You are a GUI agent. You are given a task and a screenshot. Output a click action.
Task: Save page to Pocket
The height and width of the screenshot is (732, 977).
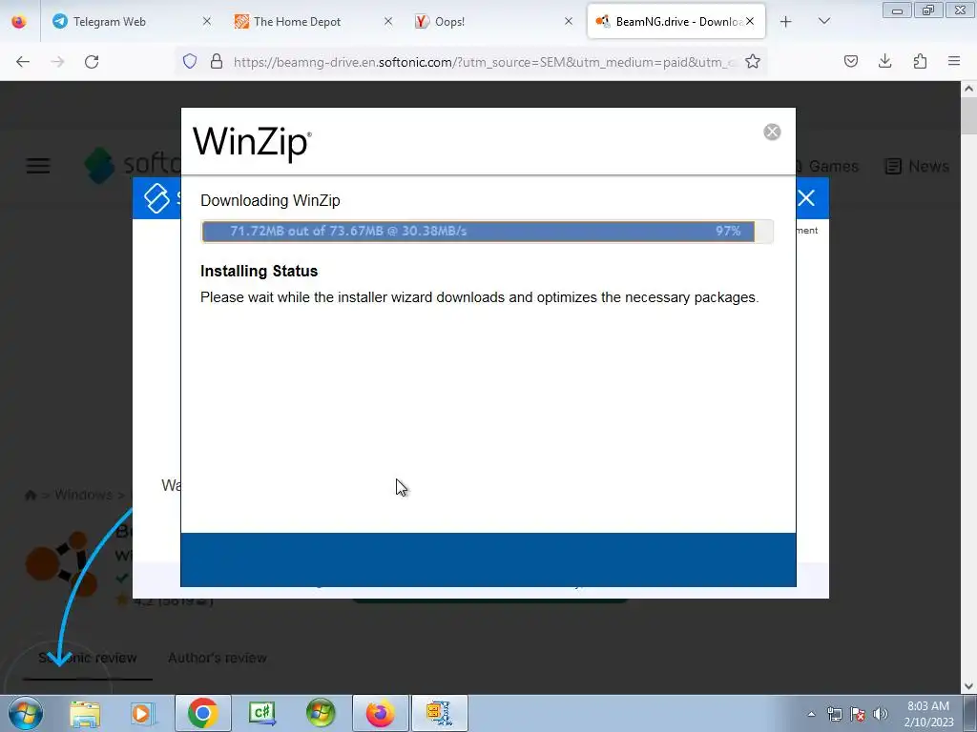(851, 62)
